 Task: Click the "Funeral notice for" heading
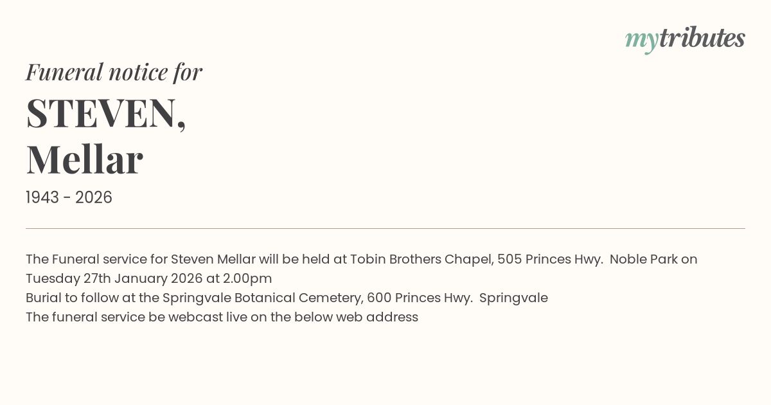(x=114, y=72)
